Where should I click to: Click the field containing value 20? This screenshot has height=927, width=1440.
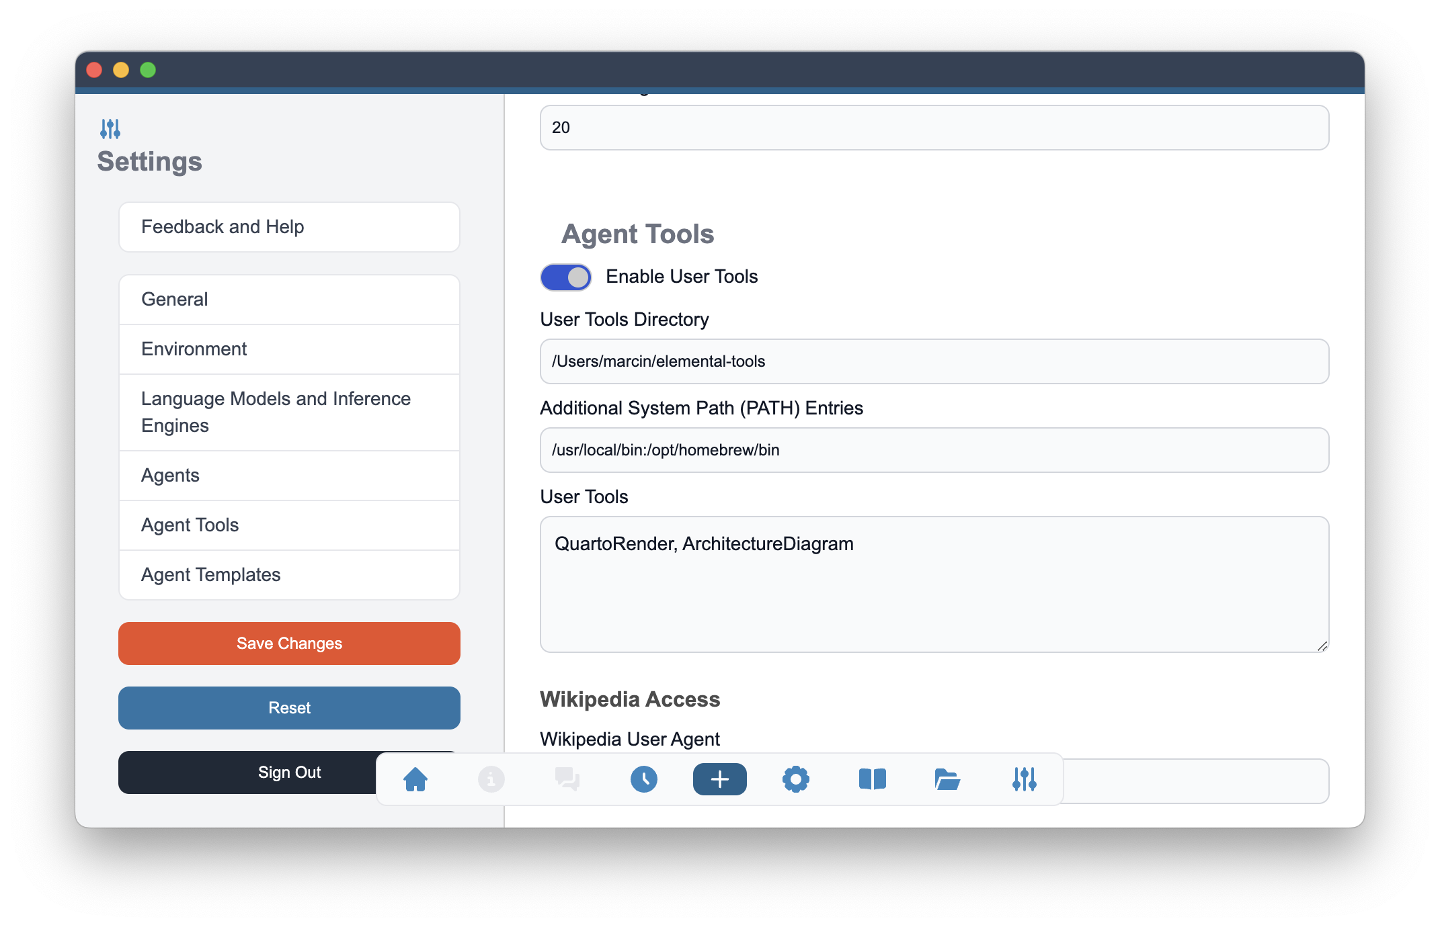tap(934, 128)
